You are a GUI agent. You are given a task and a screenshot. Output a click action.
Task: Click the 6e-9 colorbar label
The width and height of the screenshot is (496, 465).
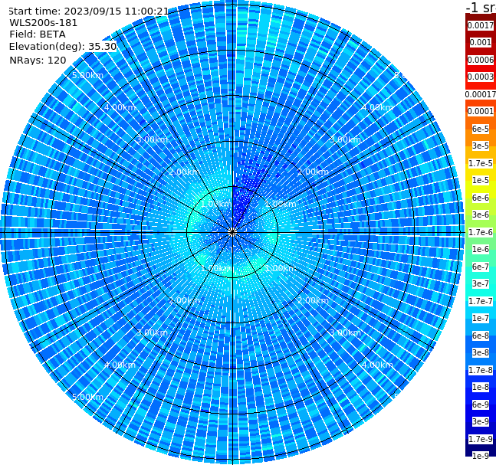(x=481, y=404)
